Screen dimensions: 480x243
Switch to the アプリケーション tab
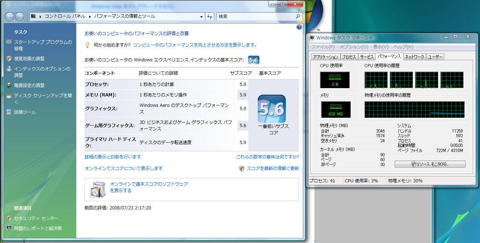(x=326, y=57)
